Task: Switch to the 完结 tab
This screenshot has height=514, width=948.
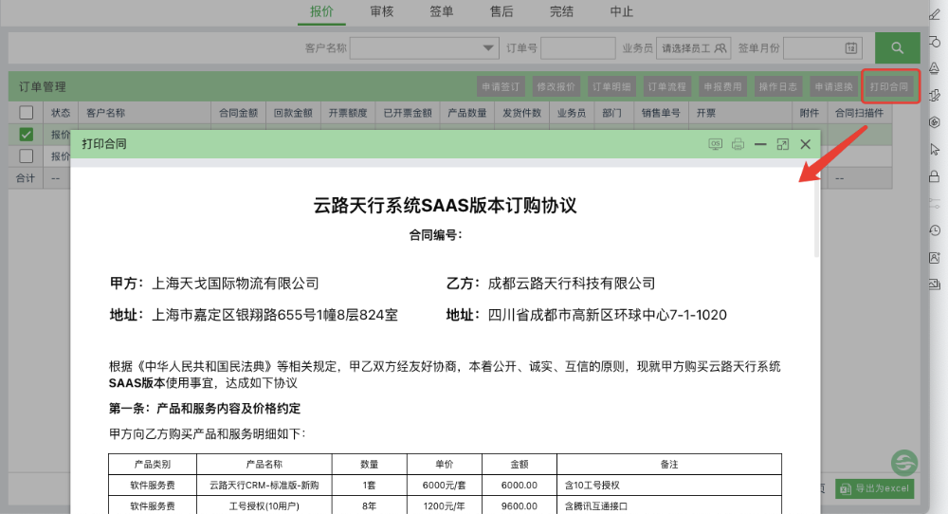Action: click(561, 11)
